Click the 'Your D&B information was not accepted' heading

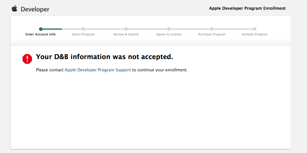pyautogui.click(x=105, y=57)
